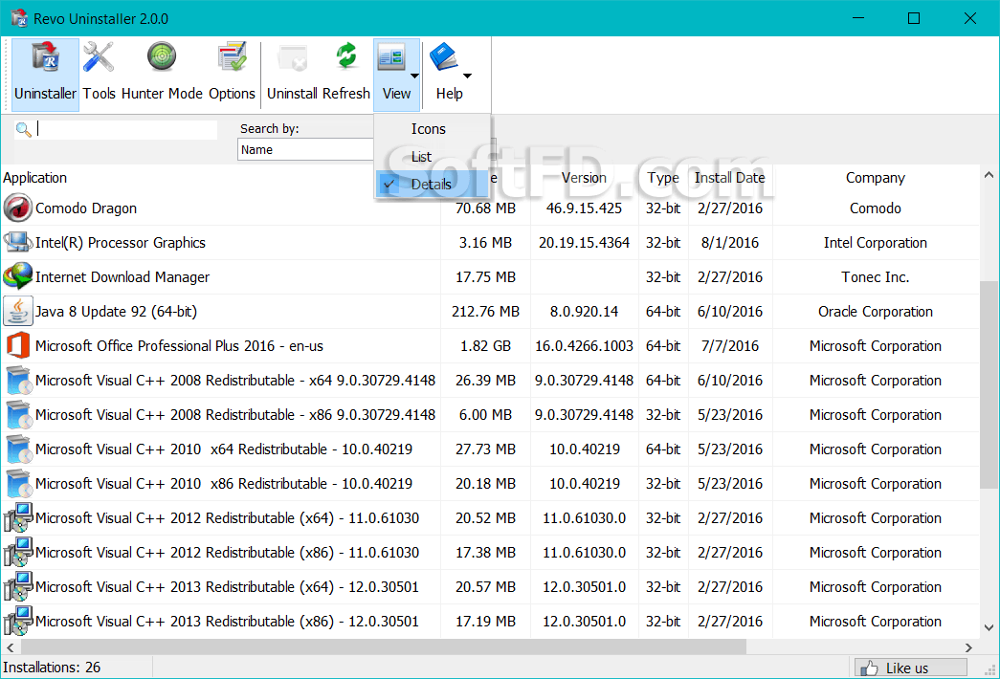The width and height of the screenshot is (1000, 679).
Task: Click the View toolbar icon
Action: (391, 58)
